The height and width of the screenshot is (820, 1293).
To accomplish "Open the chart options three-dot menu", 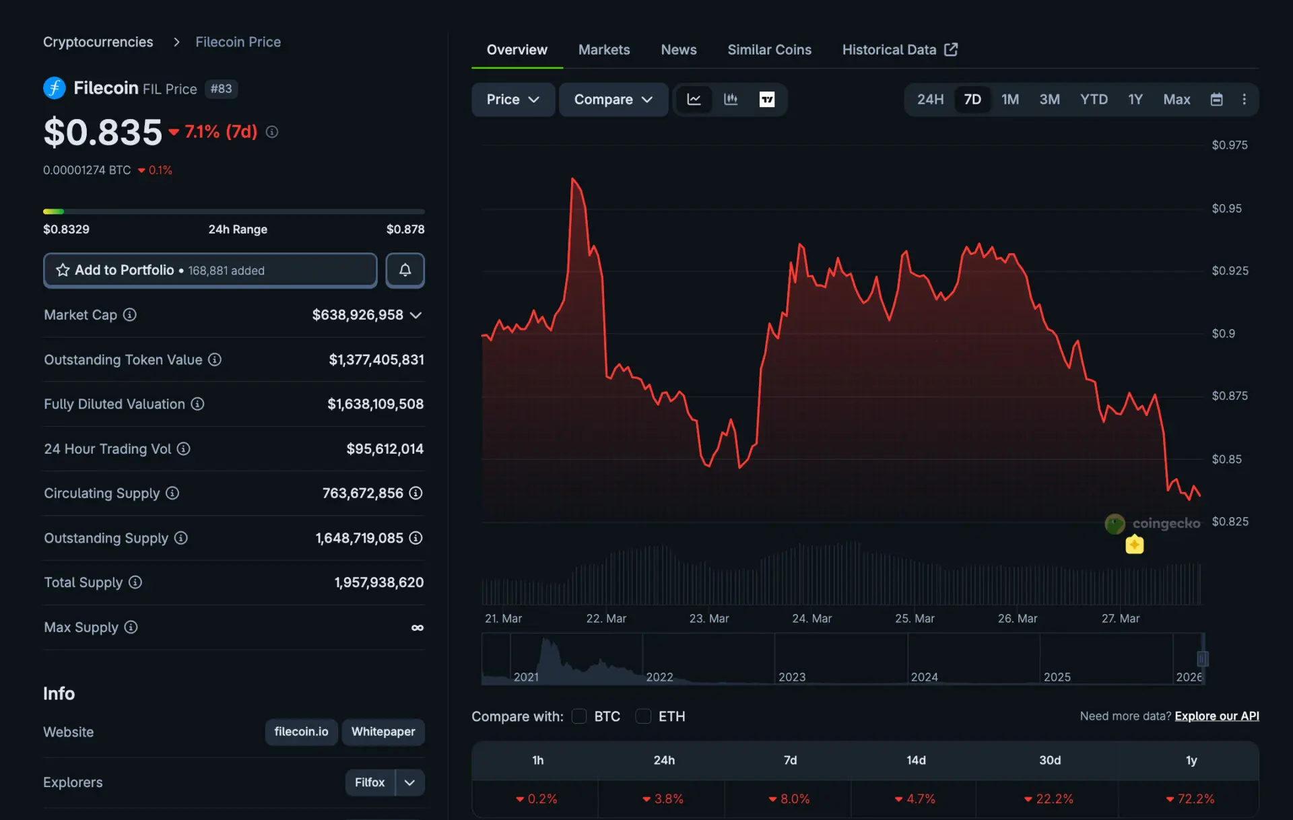I will pos(1245,99).
